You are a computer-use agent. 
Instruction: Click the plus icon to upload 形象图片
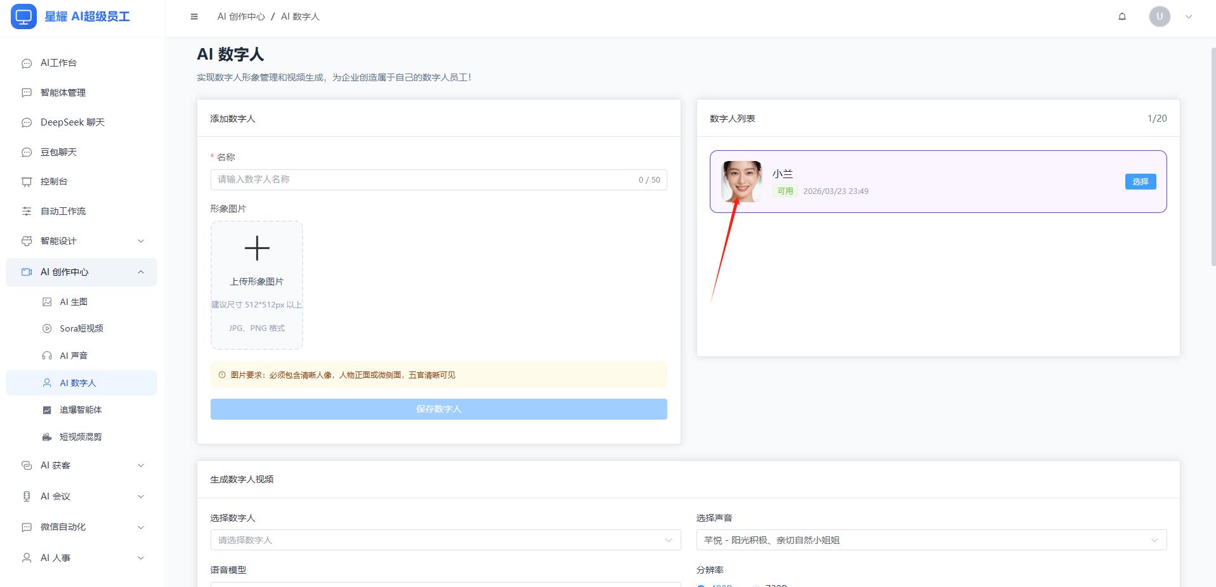[x=257, y=248]
